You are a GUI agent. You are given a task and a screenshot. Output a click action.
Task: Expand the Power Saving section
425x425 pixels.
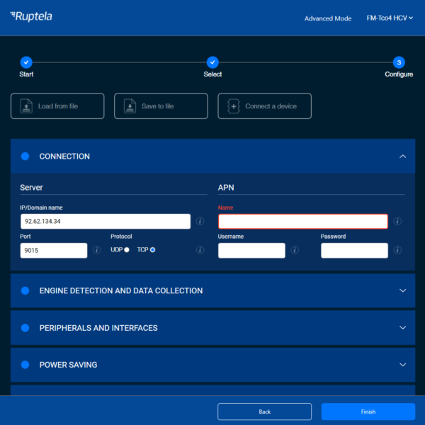[x=402, y=365]
